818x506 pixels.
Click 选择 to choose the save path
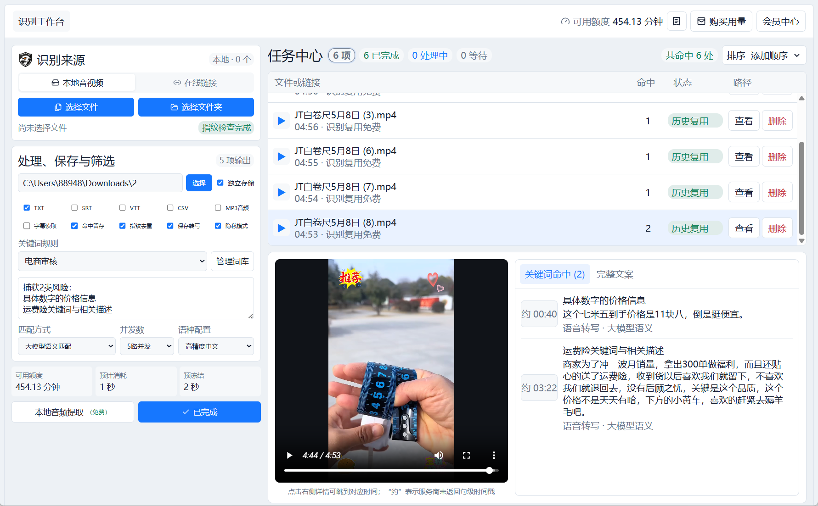pos(199,183)
